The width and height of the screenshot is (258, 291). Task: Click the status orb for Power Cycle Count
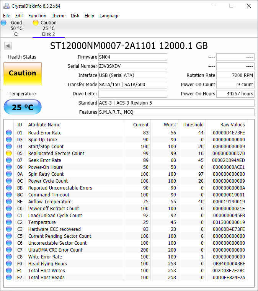(x=9, y=181)
